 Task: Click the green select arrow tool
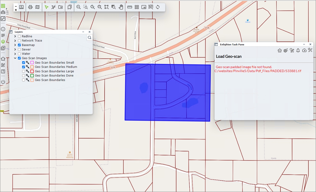(x=46, y=7)
